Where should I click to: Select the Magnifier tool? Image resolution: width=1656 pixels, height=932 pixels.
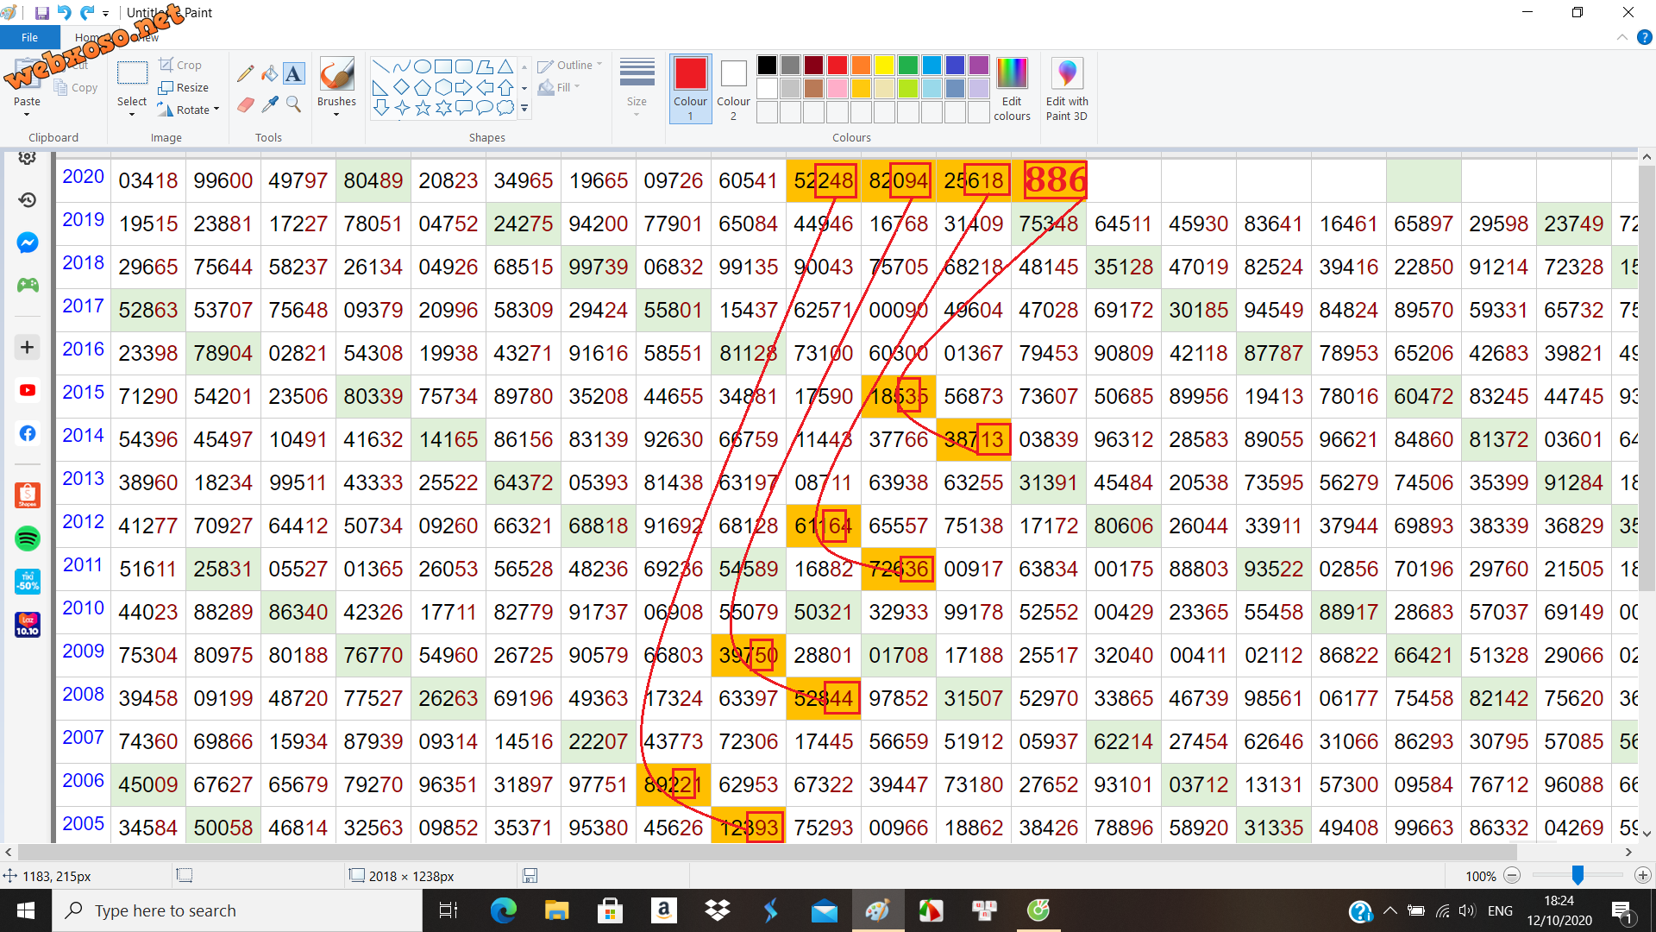[294, 104]
